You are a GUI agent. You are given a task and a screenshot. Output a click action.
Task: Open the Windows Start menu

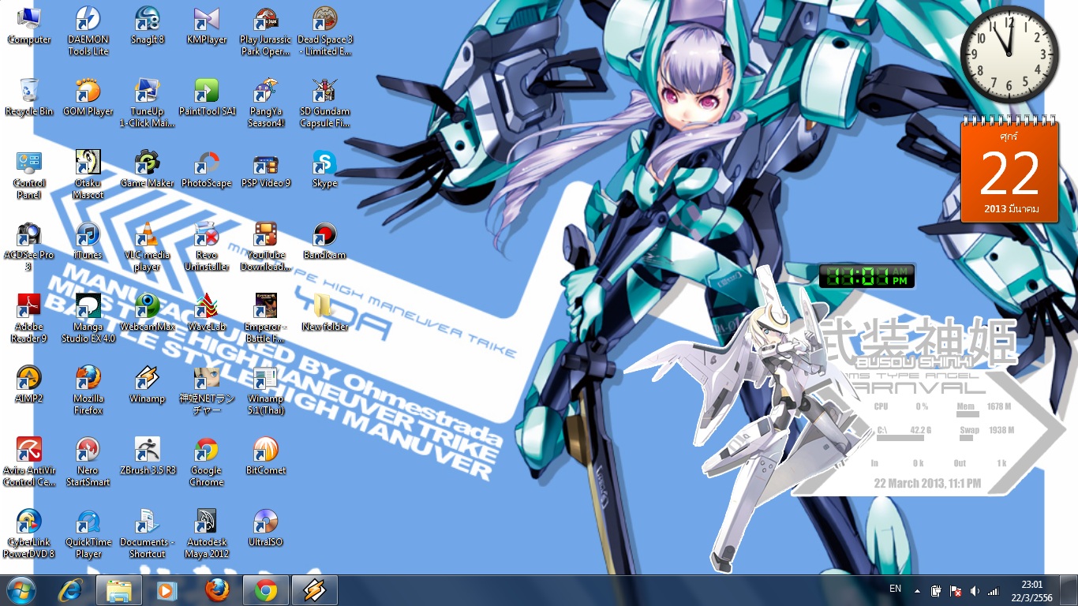point(21,590)
